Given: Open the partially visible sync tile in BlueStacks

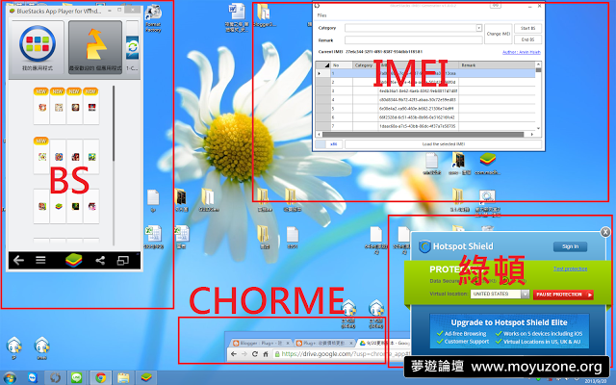Looking at the screenshot, I should point(133,47).
